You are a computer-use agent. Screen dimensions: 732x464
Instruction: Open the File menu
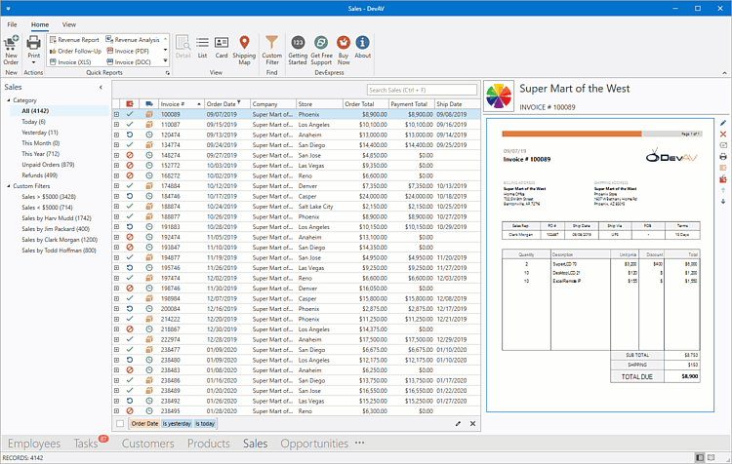[13, 23]
